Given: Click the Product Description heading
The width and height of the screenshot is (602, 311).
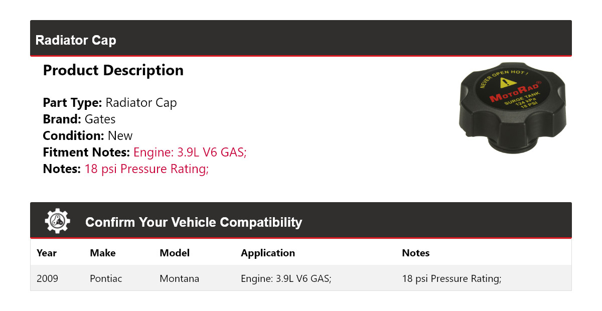Looking at the screenshot, I should tap(113, 70).
